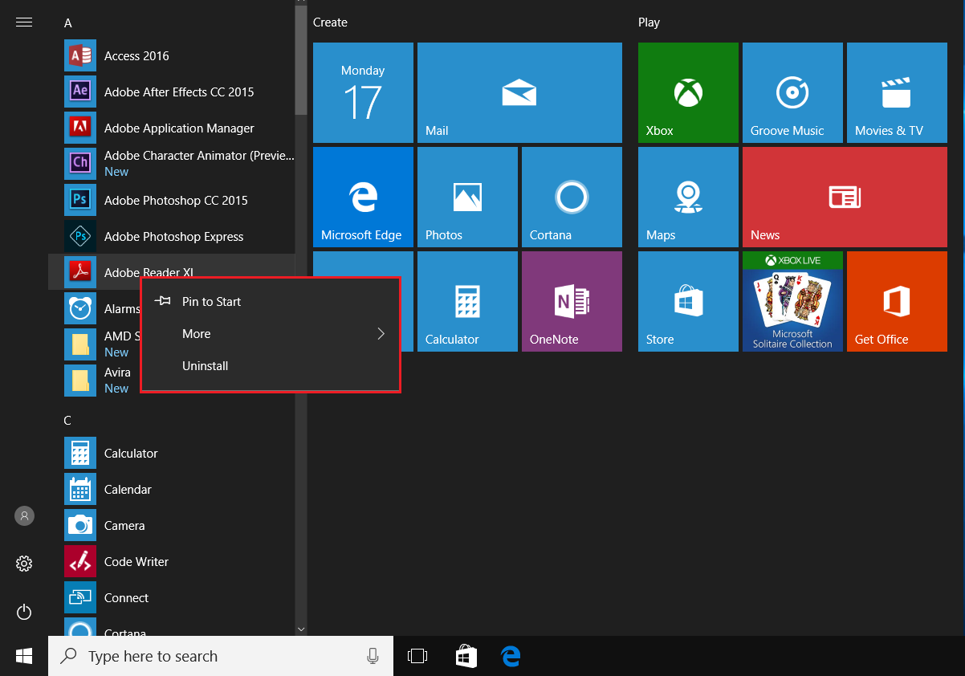Open Connect app icon

click(79, 597)
